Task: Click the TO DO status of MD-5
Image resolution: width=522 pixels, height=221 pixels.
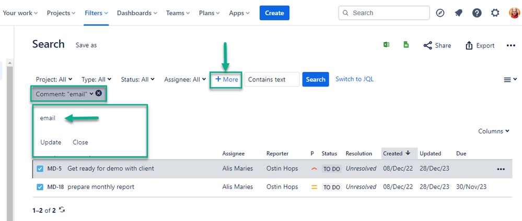Action: tap(332, 169)
